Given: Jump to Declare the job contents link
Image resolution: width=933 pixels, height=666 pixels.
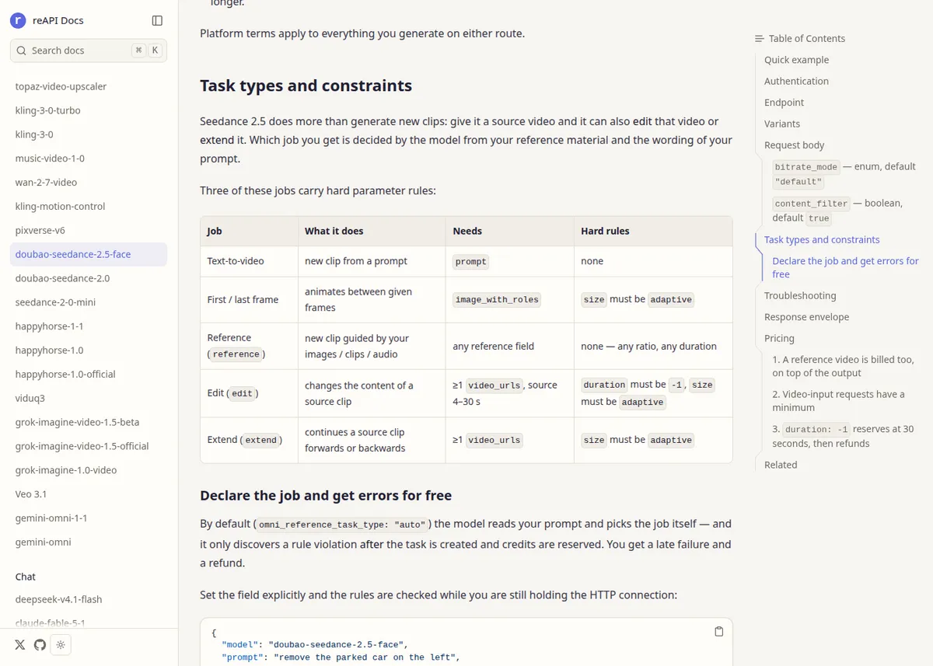Looking at the screenshot, I should tap(846, 268).
